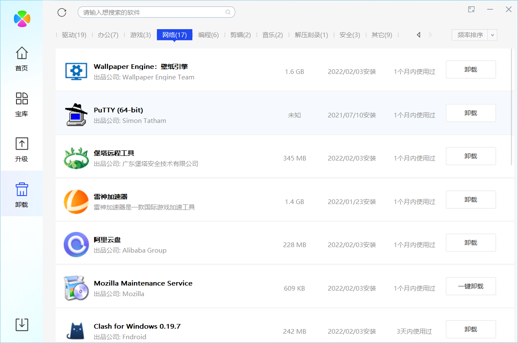Click the Mozilla Maintenance Service icon
Image resolution: width=518 pixels, height=343 pixels.
click(76, 288)
